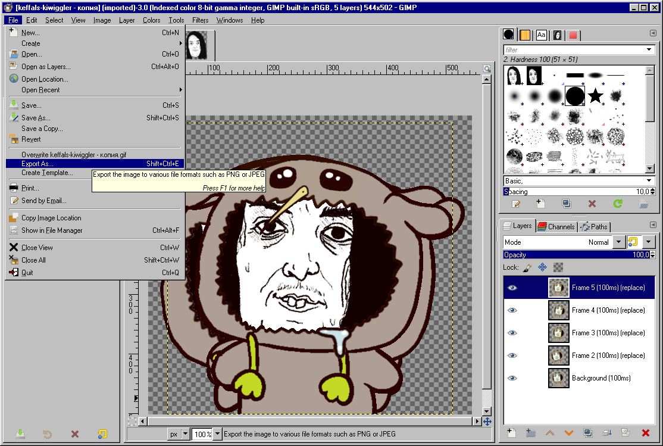Click the Refresh brushes green arrow
This screenshot has width=663, height=446.
coord(618,204)
